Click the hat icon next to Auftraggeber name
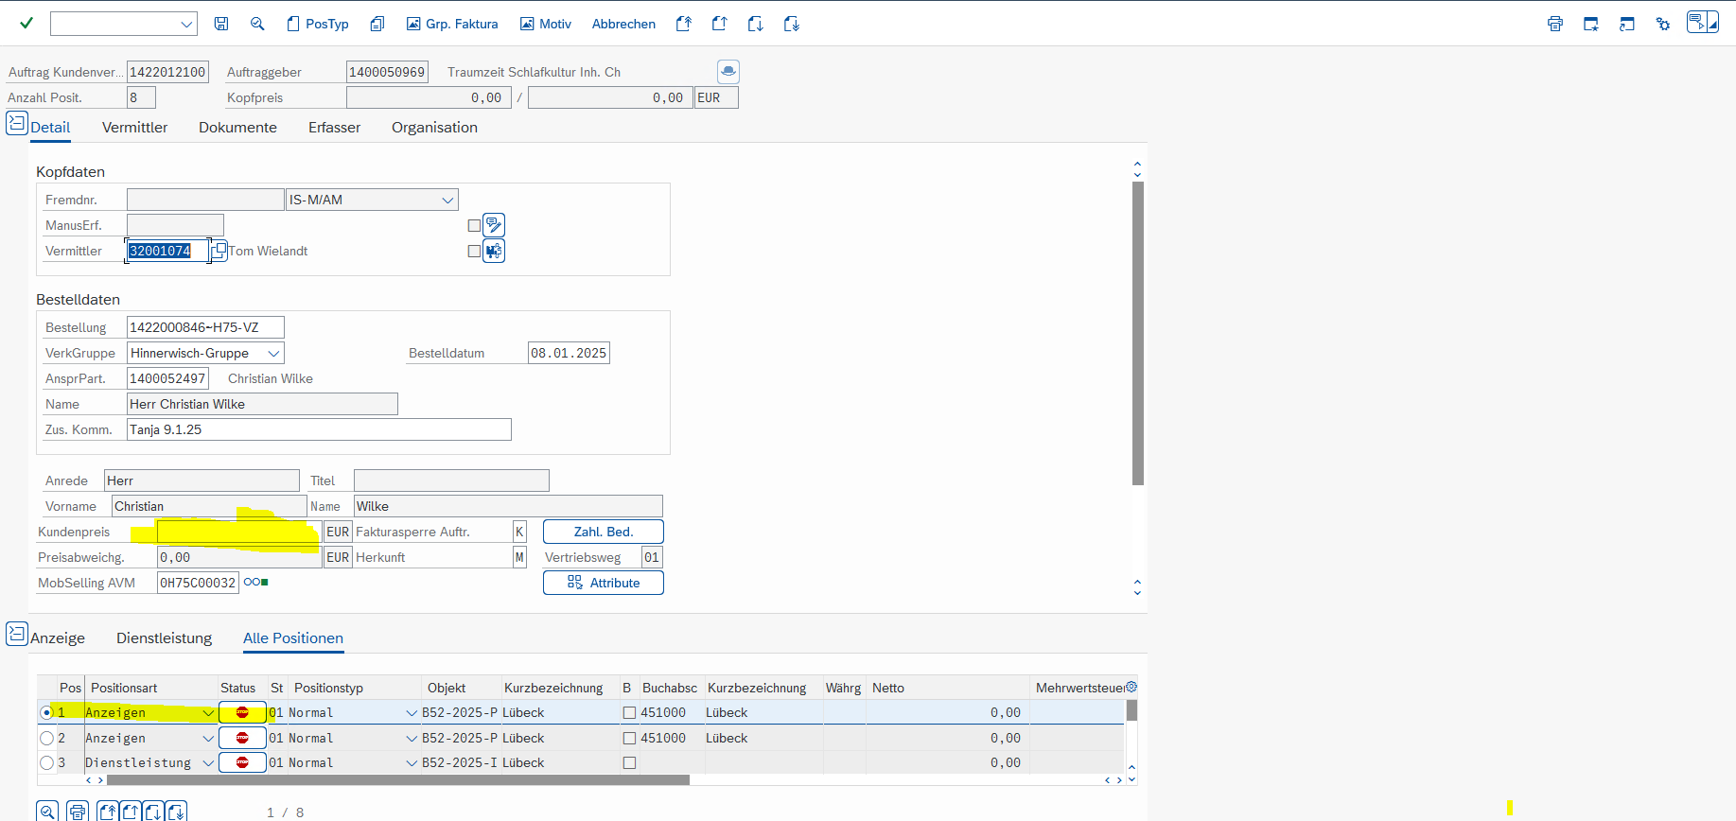Image resolution: width=1736 pixels, height=821 pixels. tap(728, 72)
